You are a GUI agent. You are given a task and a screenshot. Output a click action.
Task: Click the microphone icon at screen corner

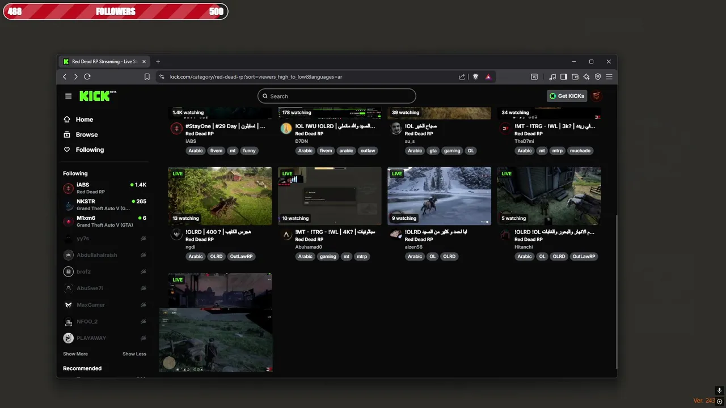pos(719,390)
